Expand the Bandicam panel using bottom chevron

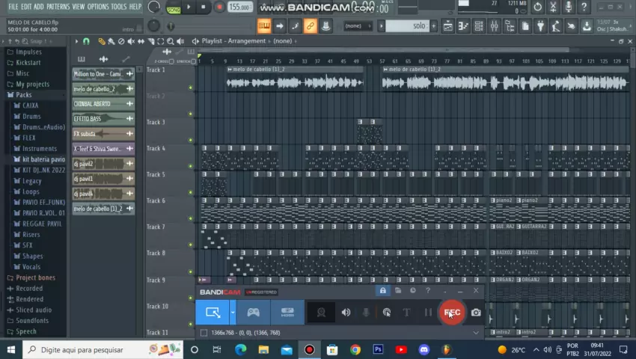476,332
